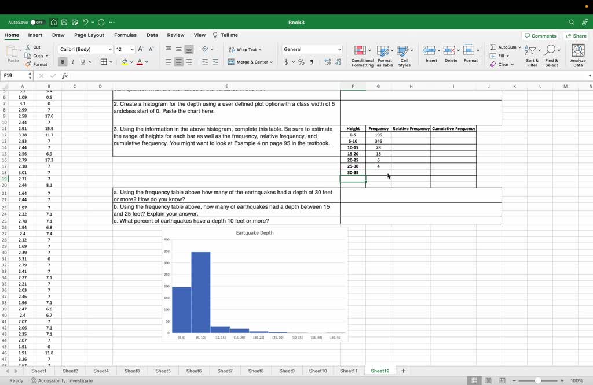Open the Sort & Filter tool
The width and height of the screenshot is (593, 385).
[532, 54]
